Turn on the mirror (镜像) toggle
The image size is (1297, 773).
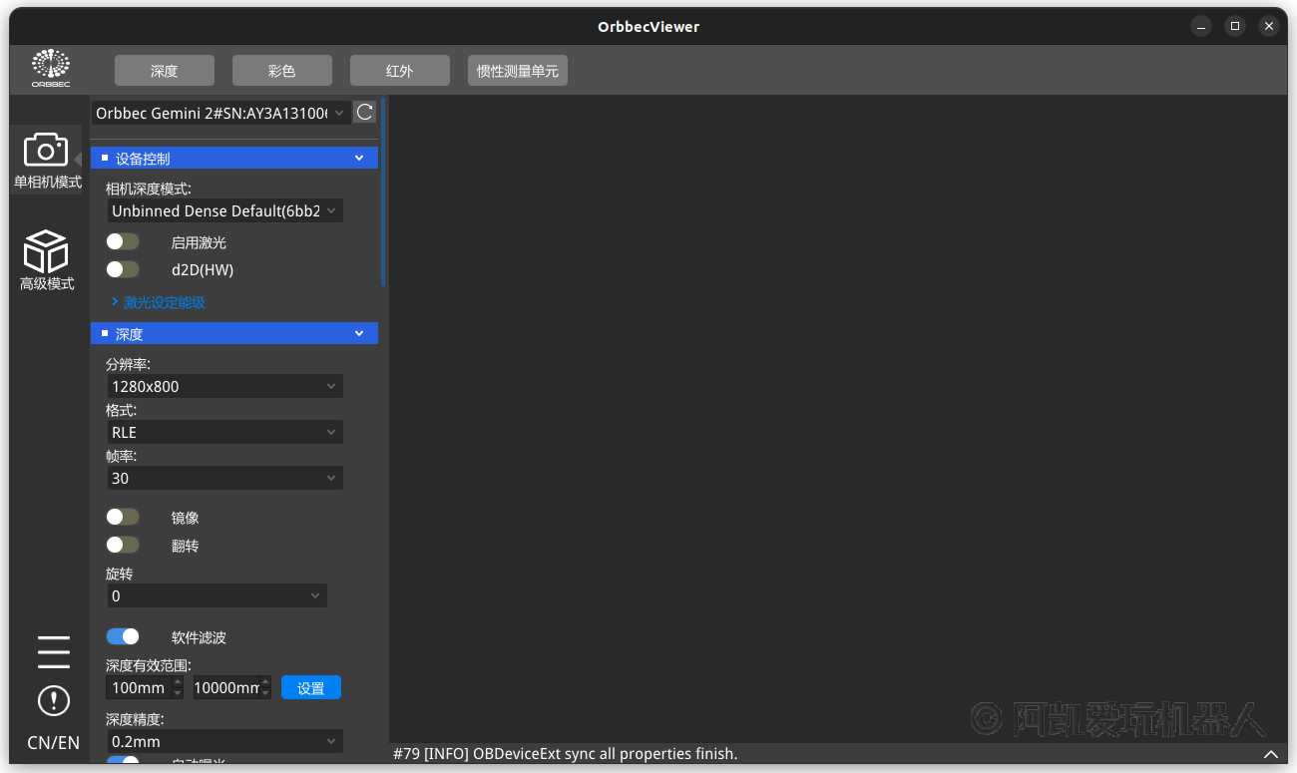[123, 517]
